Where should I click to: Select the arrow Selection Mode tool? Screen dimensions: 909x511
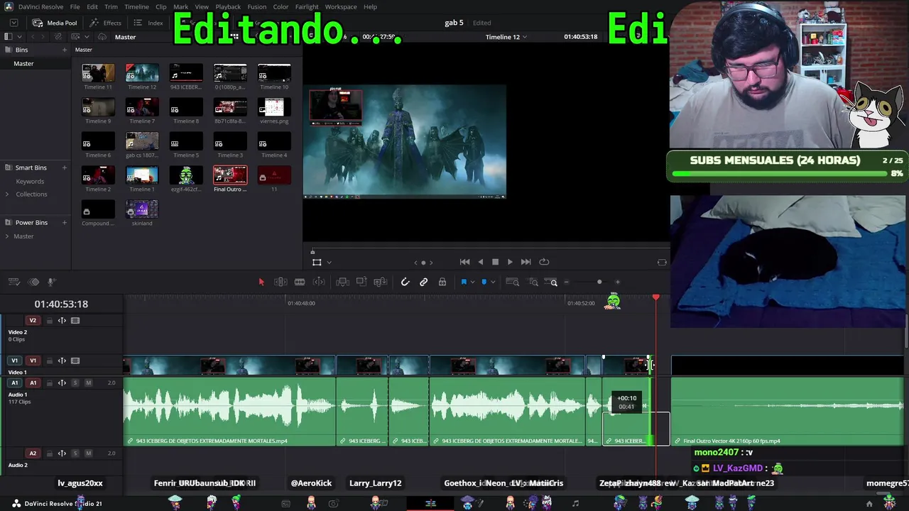point(261,282)
